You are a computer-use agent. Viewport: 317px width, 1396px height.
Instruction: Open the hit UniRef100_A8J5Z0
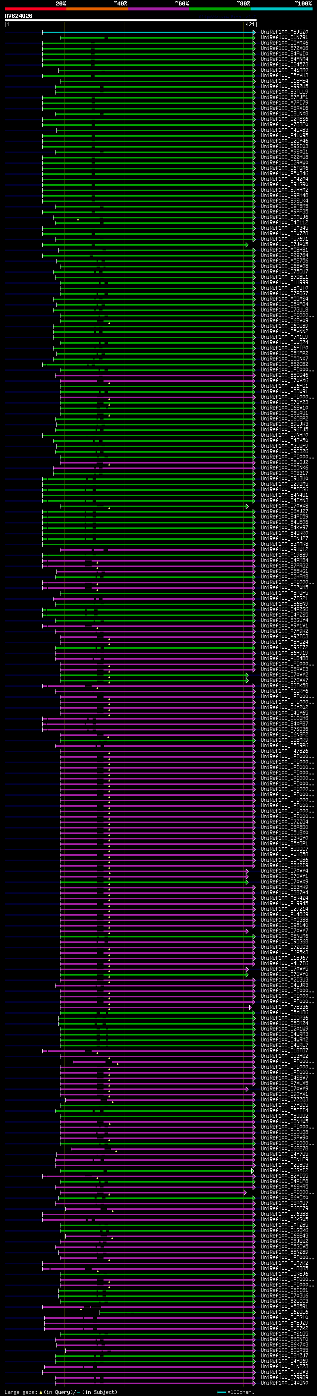[284, 32]
